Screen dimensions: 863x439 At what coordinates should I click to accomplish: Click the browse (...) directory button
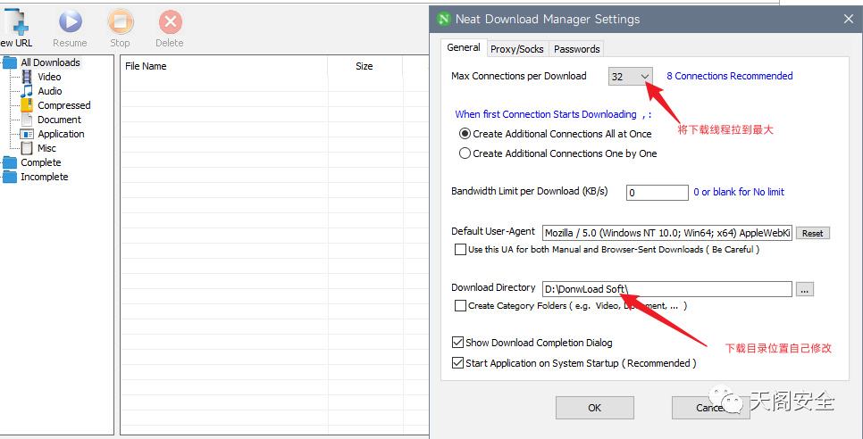805,289
